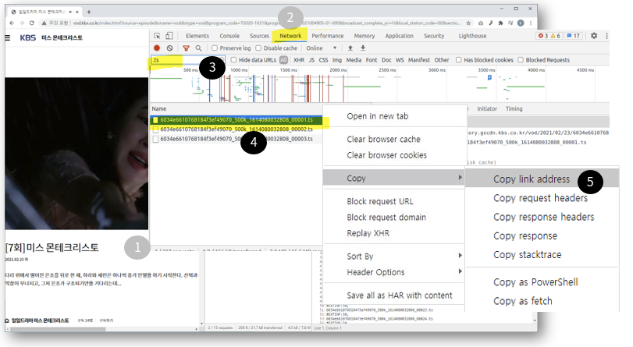Open DevTools settings gear
Screen dimensions: 633x347
[x=594, y=36]
